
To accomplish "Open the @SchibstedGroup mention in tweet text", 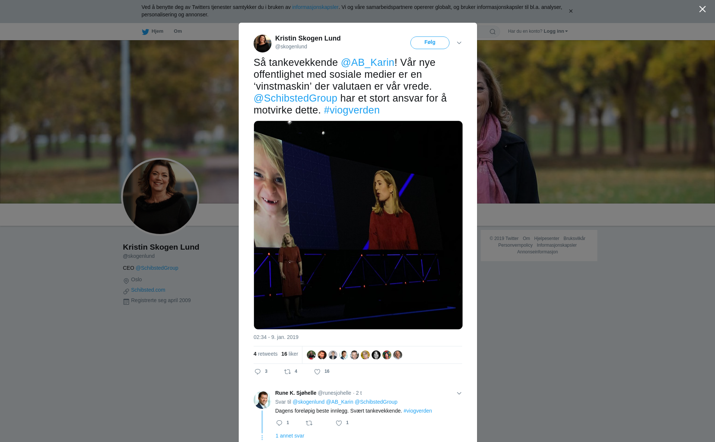I will coord(295,98).
